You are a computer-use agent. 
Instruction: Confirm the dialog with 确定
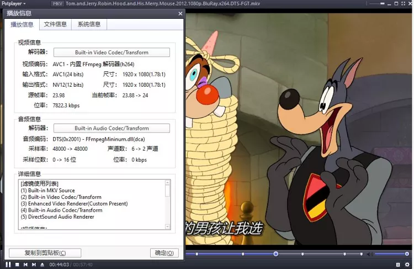coord(164,253)
